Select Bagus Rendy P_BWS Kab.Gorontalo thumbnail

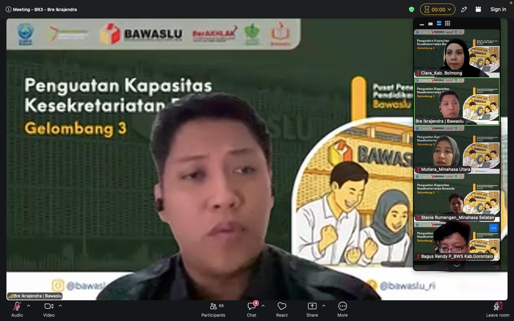coord(457,241)
